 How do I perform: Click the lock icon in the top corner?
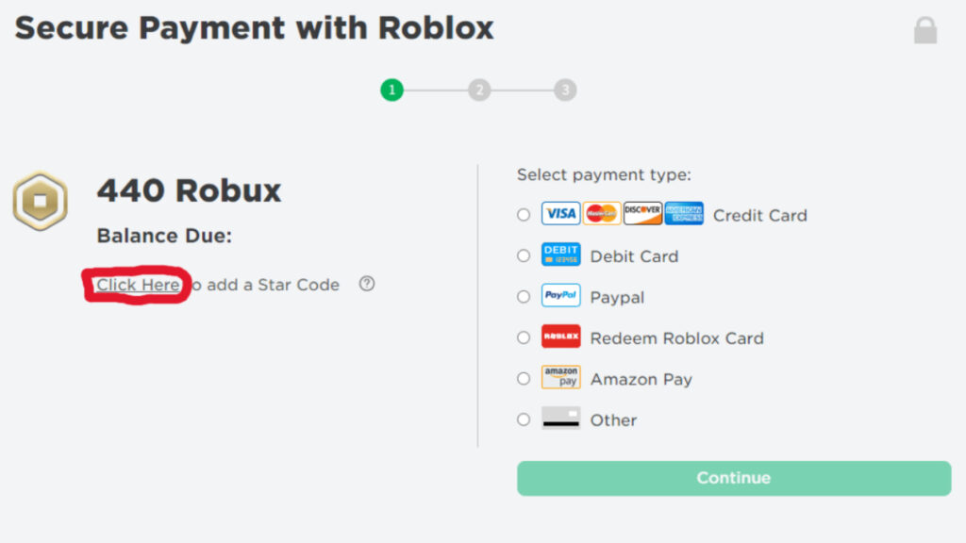click(926, 29)
